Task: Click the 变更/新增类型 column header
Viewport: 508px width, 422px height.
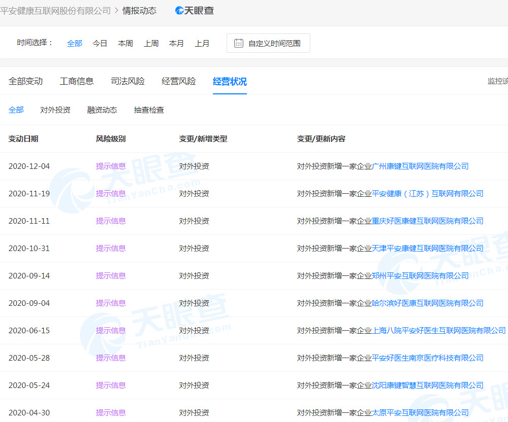Action: 203,138
